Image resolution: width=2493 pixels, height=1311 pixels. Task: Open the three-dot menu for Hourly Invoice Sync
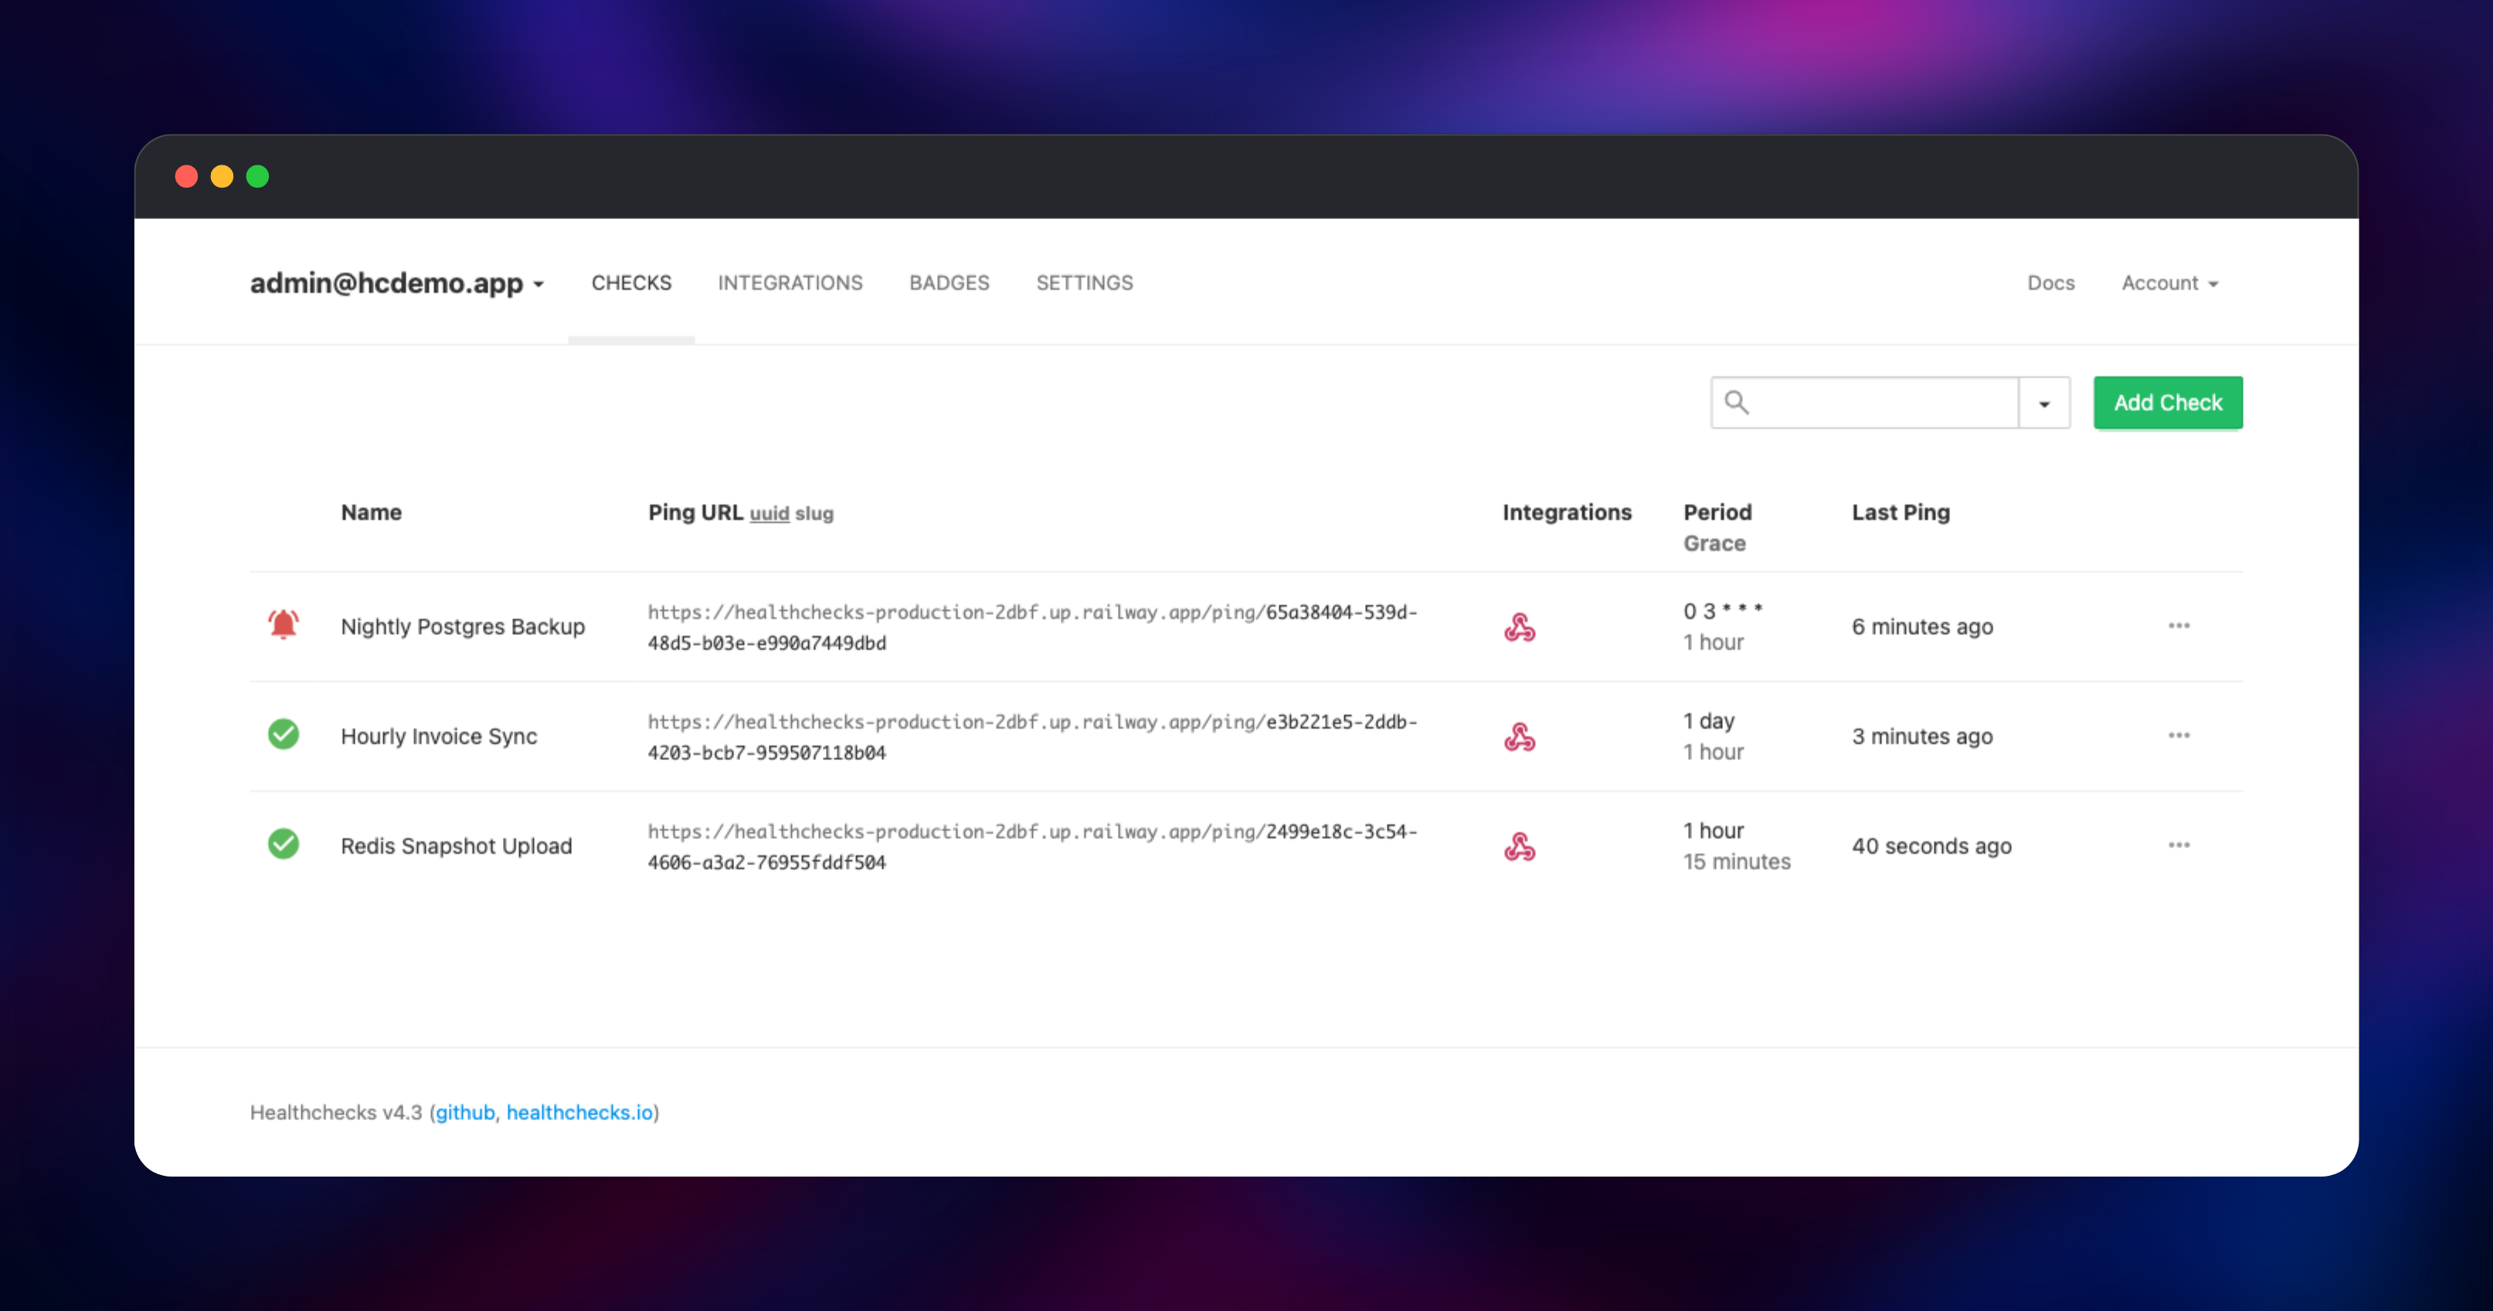coord(2179,735)
